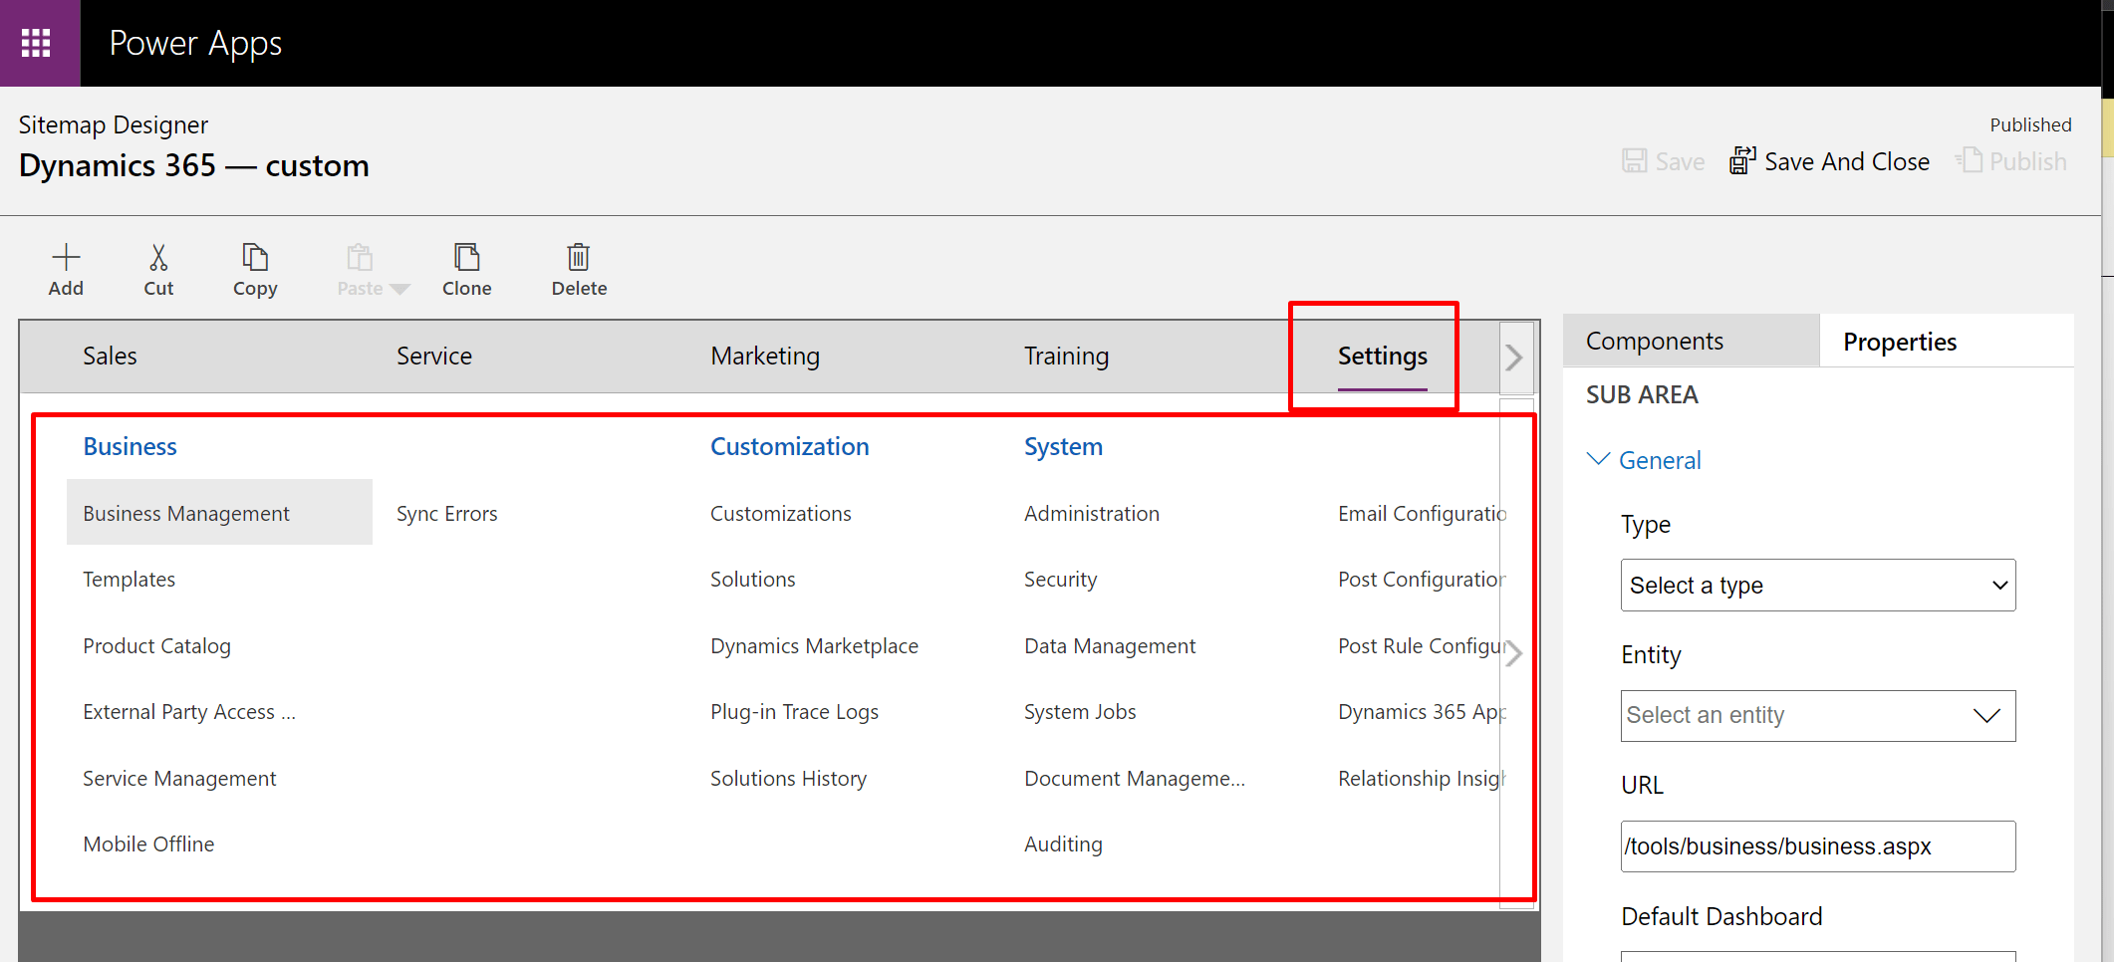Click the Save floppy disk icon
This screenshot has width=2114, height=962.
coord(1635,161)
